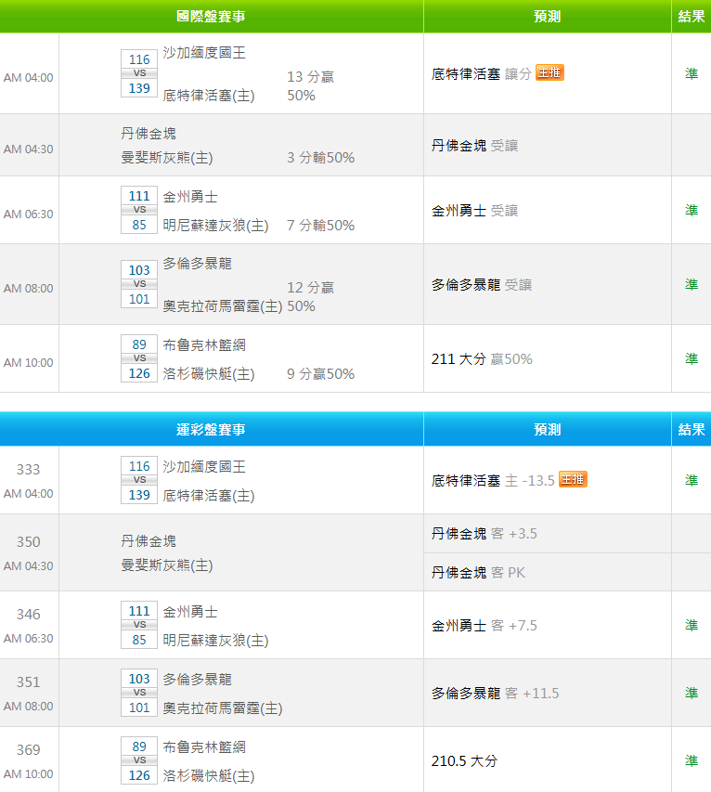Click game number 333 in 運彩盤 table
This screenshot has height=792, width=711.
29,470
